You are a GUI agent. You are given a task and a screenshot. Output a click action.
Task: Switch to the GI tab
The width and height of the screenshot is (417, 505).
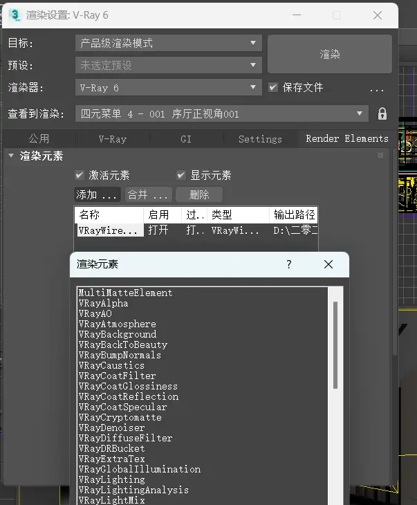(186, 139)
